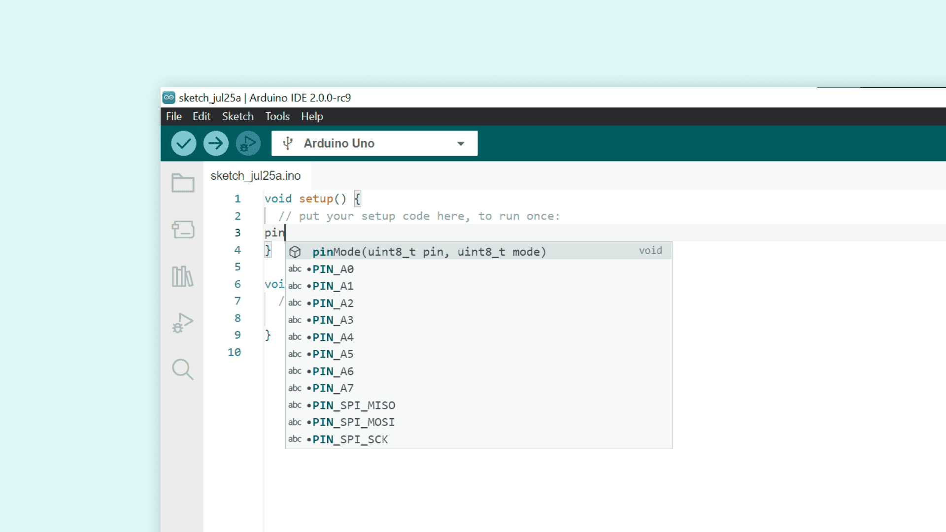Open the Debug panel in the sidebar
Viewport: 946px width, 532px height.
click(x=182, y=323)
